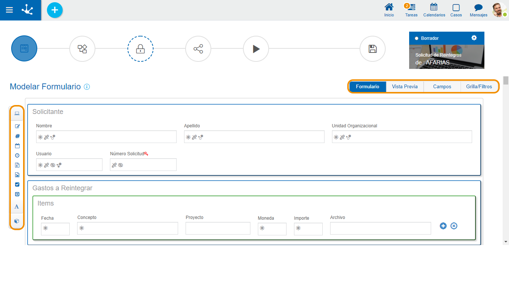Click the Apellido field box
Image resolution: width=509 pixels, height=286 pixels.
point(254,137)
